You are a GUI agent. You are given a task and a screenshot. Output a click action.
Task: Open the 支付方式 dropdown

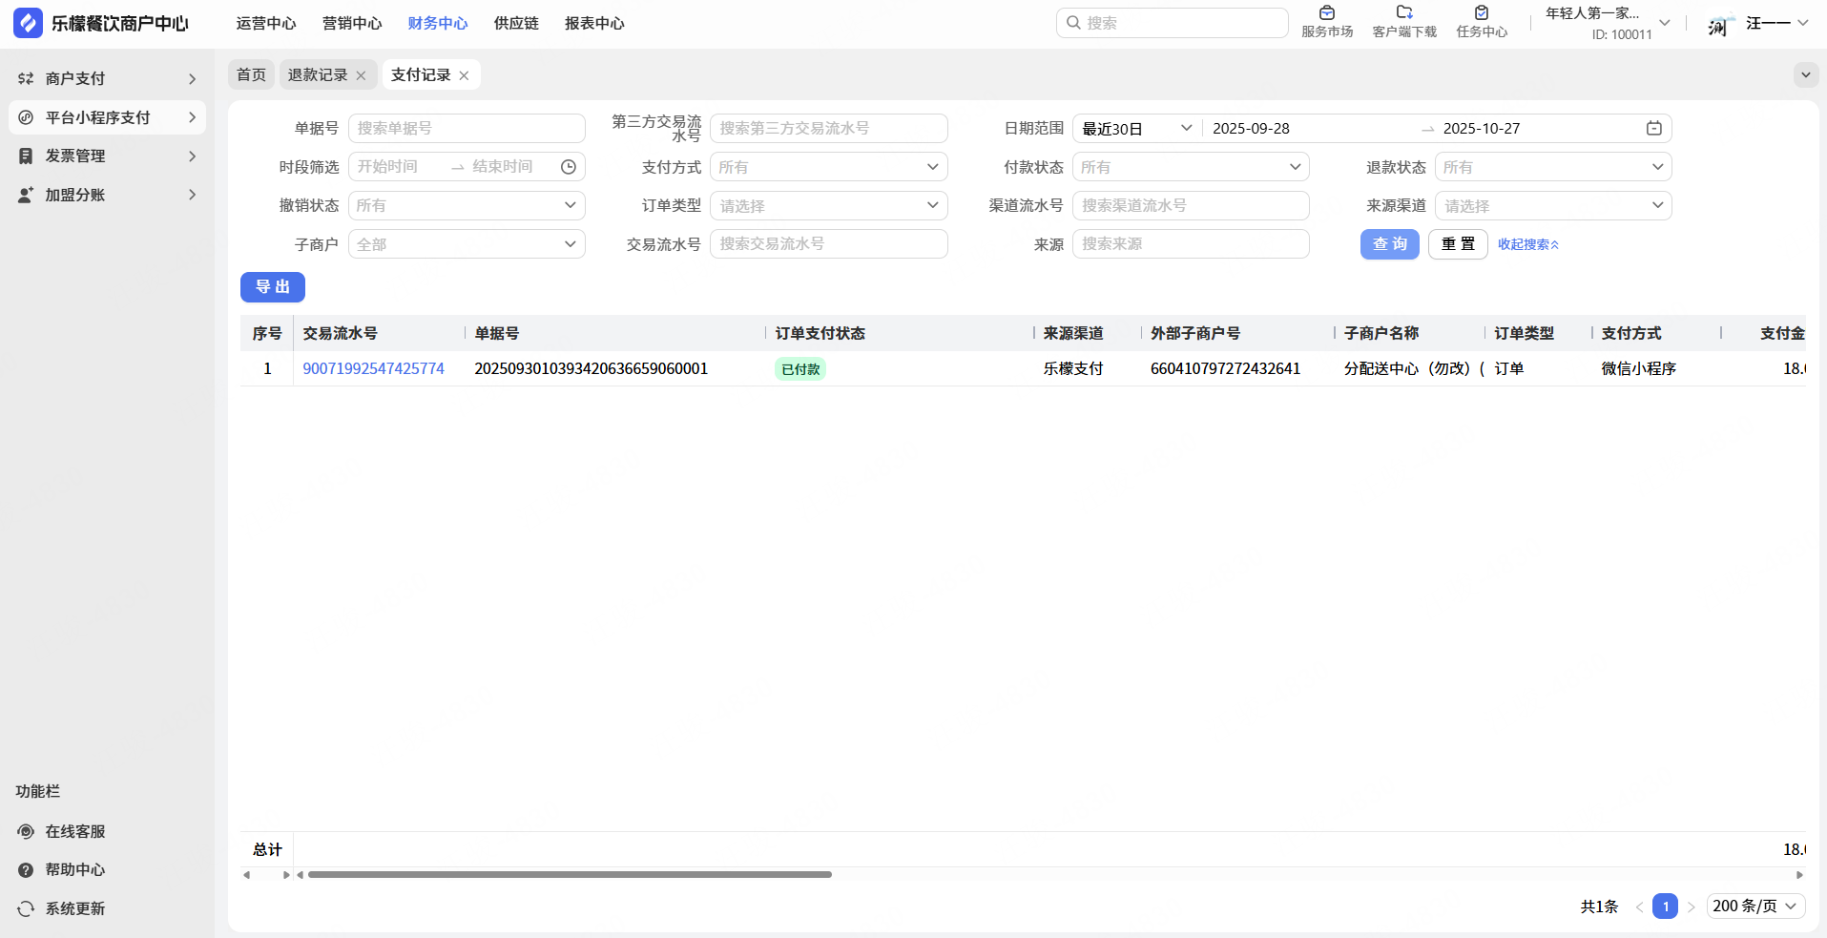click(x=828, y=167)
